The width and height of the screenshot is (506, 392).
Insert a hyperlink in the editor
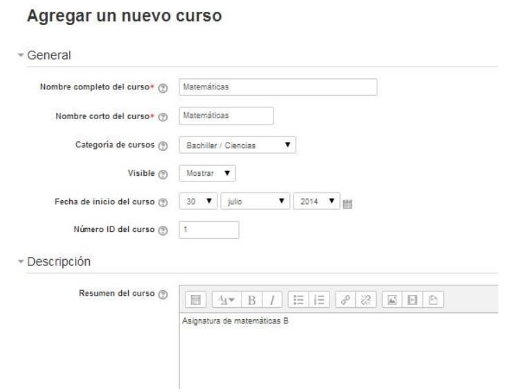[345, 300]
